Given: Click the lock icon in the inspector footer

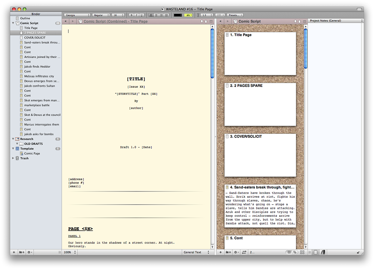Looking at the screenshot, I should click(x=358, y=252).
